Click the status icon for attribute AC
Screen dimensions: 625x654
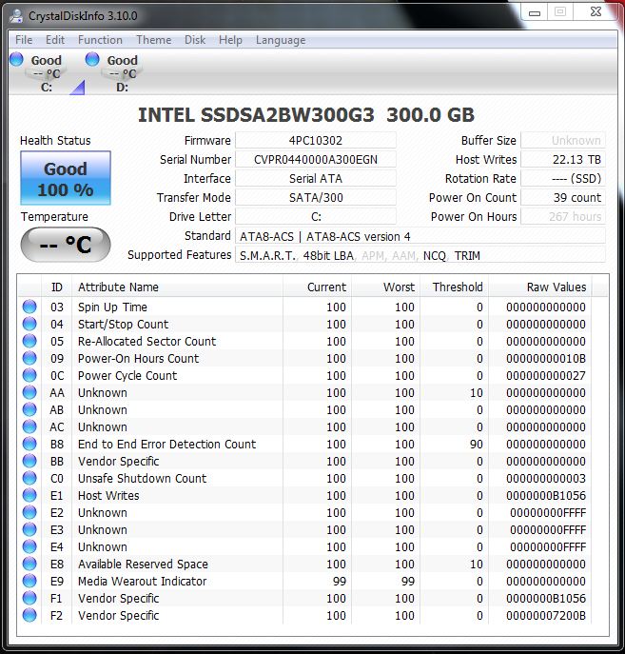click(29, 426)
